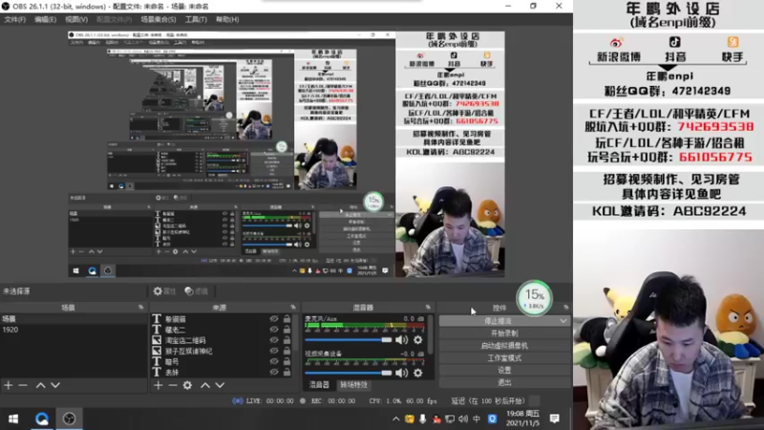Viewport: 764px width, 430px height.
Task: Open the blue browser icon in the taskbar
Action: click(x=42, y=419)
